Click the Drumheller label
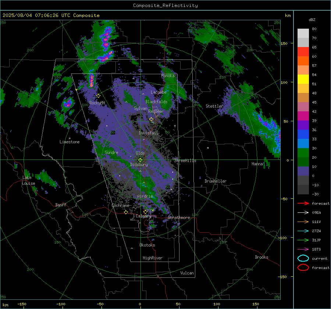The height and width of the screenshot is (309, 331). [216, 181]
